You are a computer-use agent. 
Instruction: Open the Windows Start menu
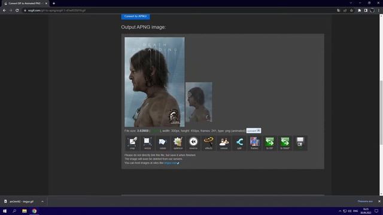(5, 211)
